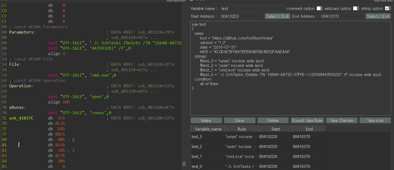The image size is (394, 170).
Task: Enable the comment option checkbox
Action: point(320,8)
